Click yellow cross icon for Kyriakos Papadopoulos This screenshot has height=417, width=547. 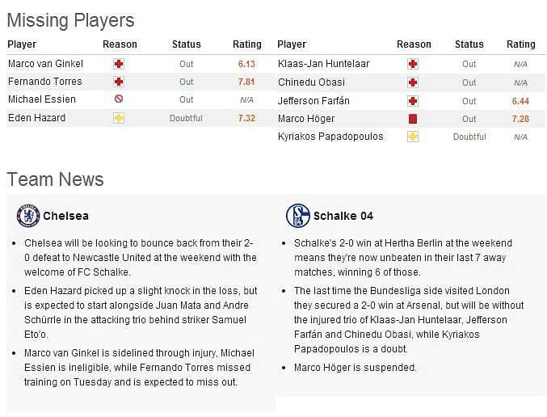(413, 137)
